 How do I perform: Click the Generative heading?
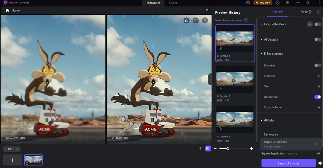pos(271,134)
